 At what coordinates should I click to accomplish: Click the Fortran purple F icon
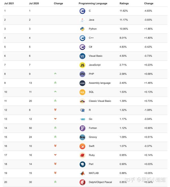[x=82, y=128]
